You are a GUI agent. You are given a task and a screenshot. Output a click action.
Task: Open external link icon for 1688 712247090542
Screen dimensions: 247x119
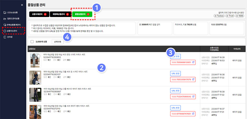pos(193,97)
